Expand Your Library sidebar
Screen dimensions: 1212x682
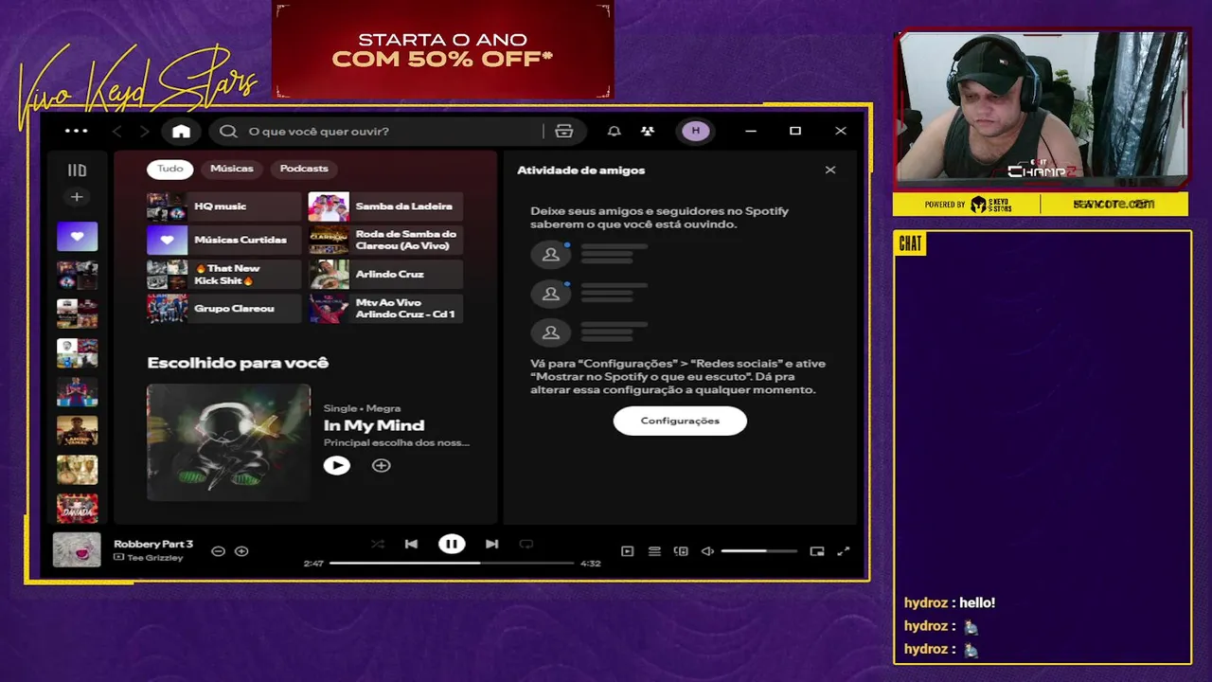pyautogui.click(x=77, y=170)
